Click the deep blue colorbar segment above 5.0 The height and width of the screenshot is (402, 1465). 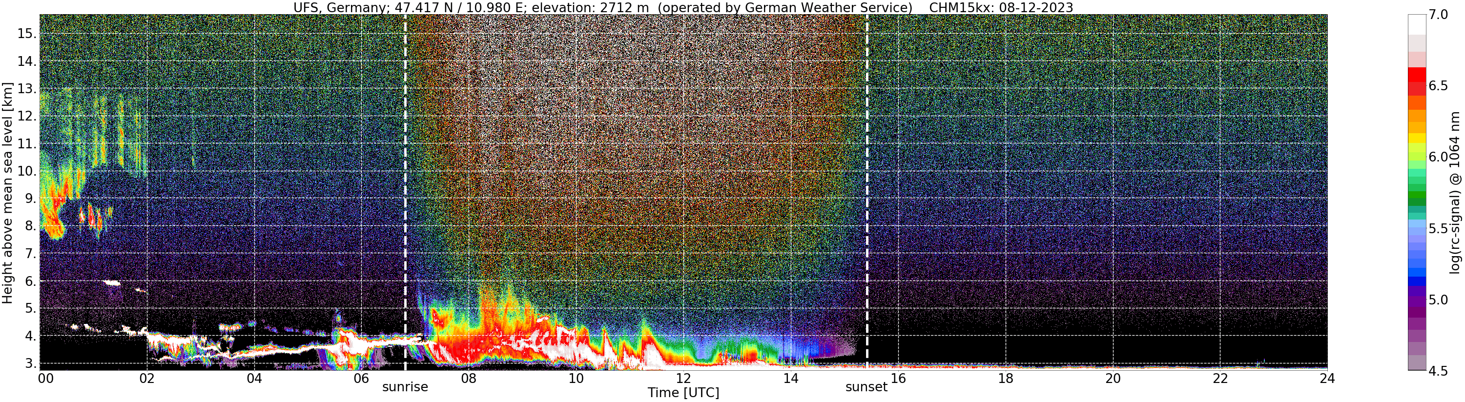click(x=1417, y=281)
